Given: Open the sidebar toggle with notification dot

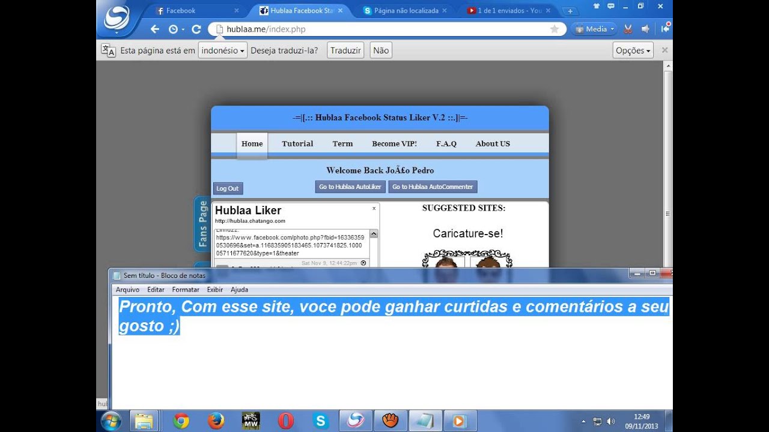Looking at the screenshot, I should 665,28.
